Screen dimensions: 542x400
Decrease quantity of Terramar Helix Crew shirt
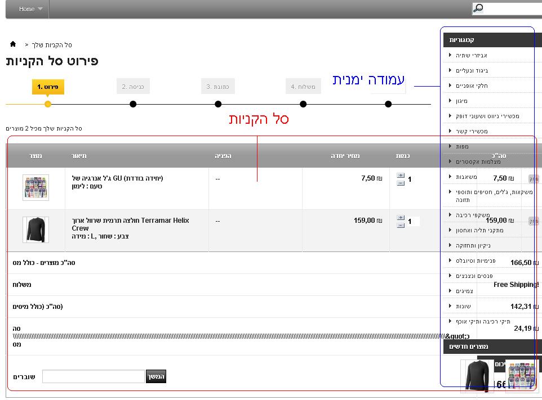point(401,225)
